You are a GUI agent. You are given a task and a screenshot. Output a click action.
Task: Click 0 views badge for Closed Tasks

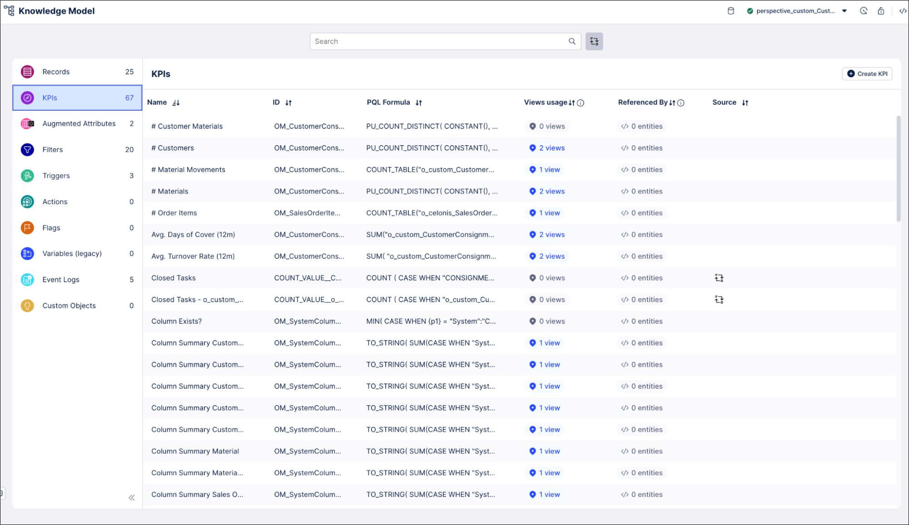click(547, 278)
